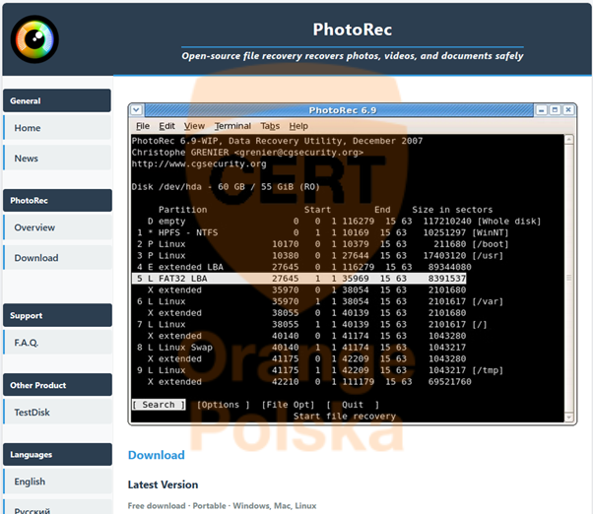The image size is (593, 514).
Task: Open the Home sidebar link
Action: click(28, 128)
